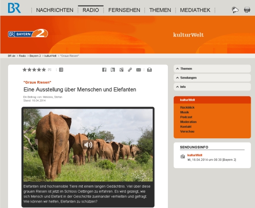The width and height of the screenshot is (255, 208).
Task: Open the Musik link
Action: pos(184,112)
